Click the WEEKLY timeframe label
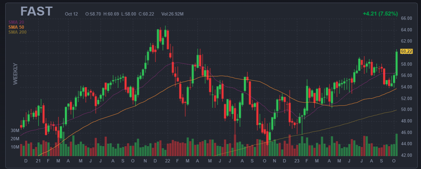 15,74
